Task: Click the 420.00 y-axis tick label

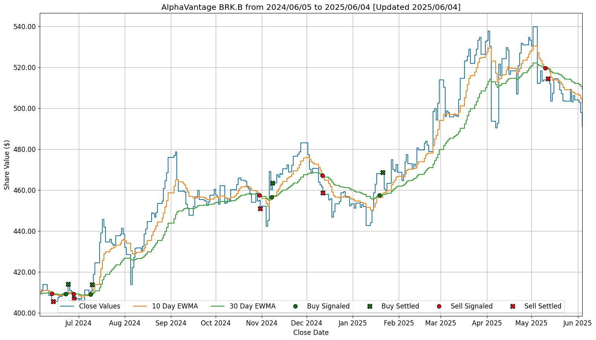Action: pos(25,272)
